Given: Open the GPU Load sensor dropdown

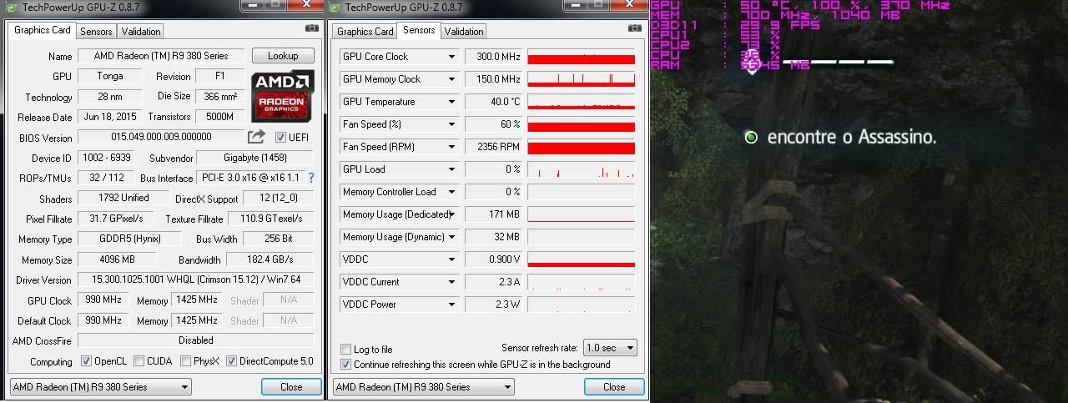Looking at the screenshot, I should [x=451, y=169].
